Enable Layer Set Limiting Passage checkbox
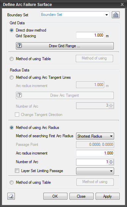This screenshot has height=207, width=127. pos(17,170)
